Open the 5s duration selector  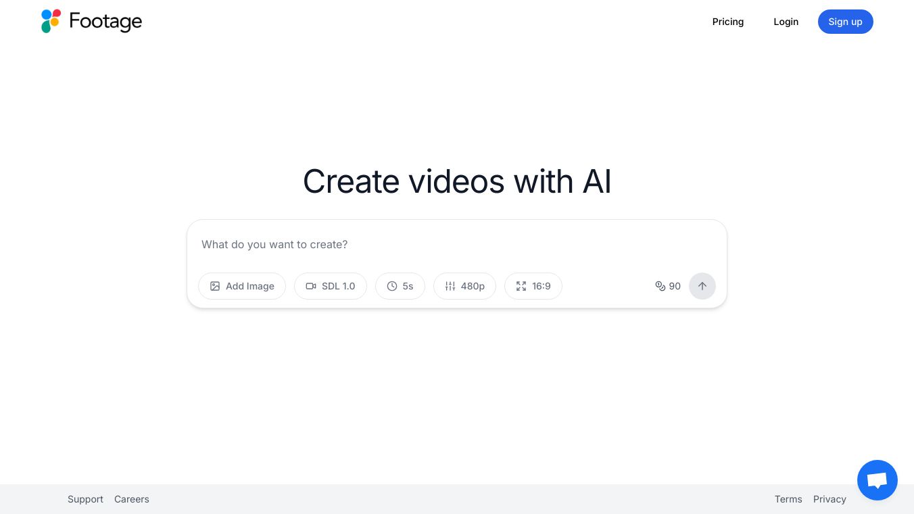point(400,286)
